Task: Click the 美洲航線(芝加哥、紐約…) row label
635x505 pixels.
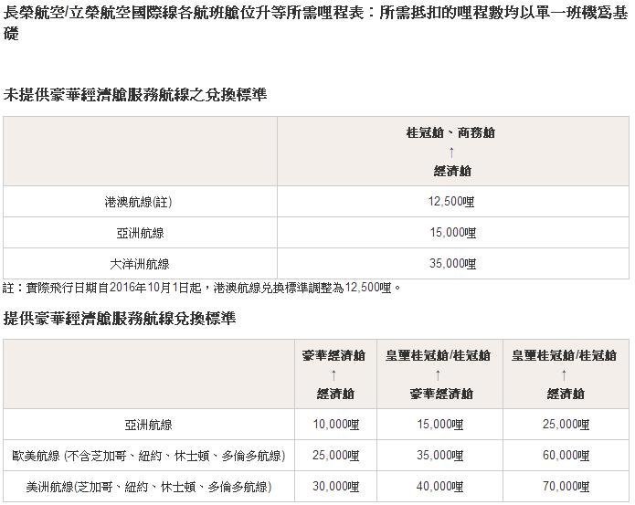Action: click(x=148, y=486)
